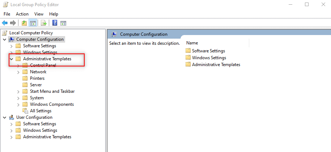Screen dimensions: 331x152
Task: Click the Windows Settings folder icon in right pane
Action: 188,57
